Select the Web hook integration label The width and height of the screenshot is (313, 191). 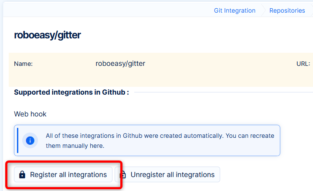30,114
